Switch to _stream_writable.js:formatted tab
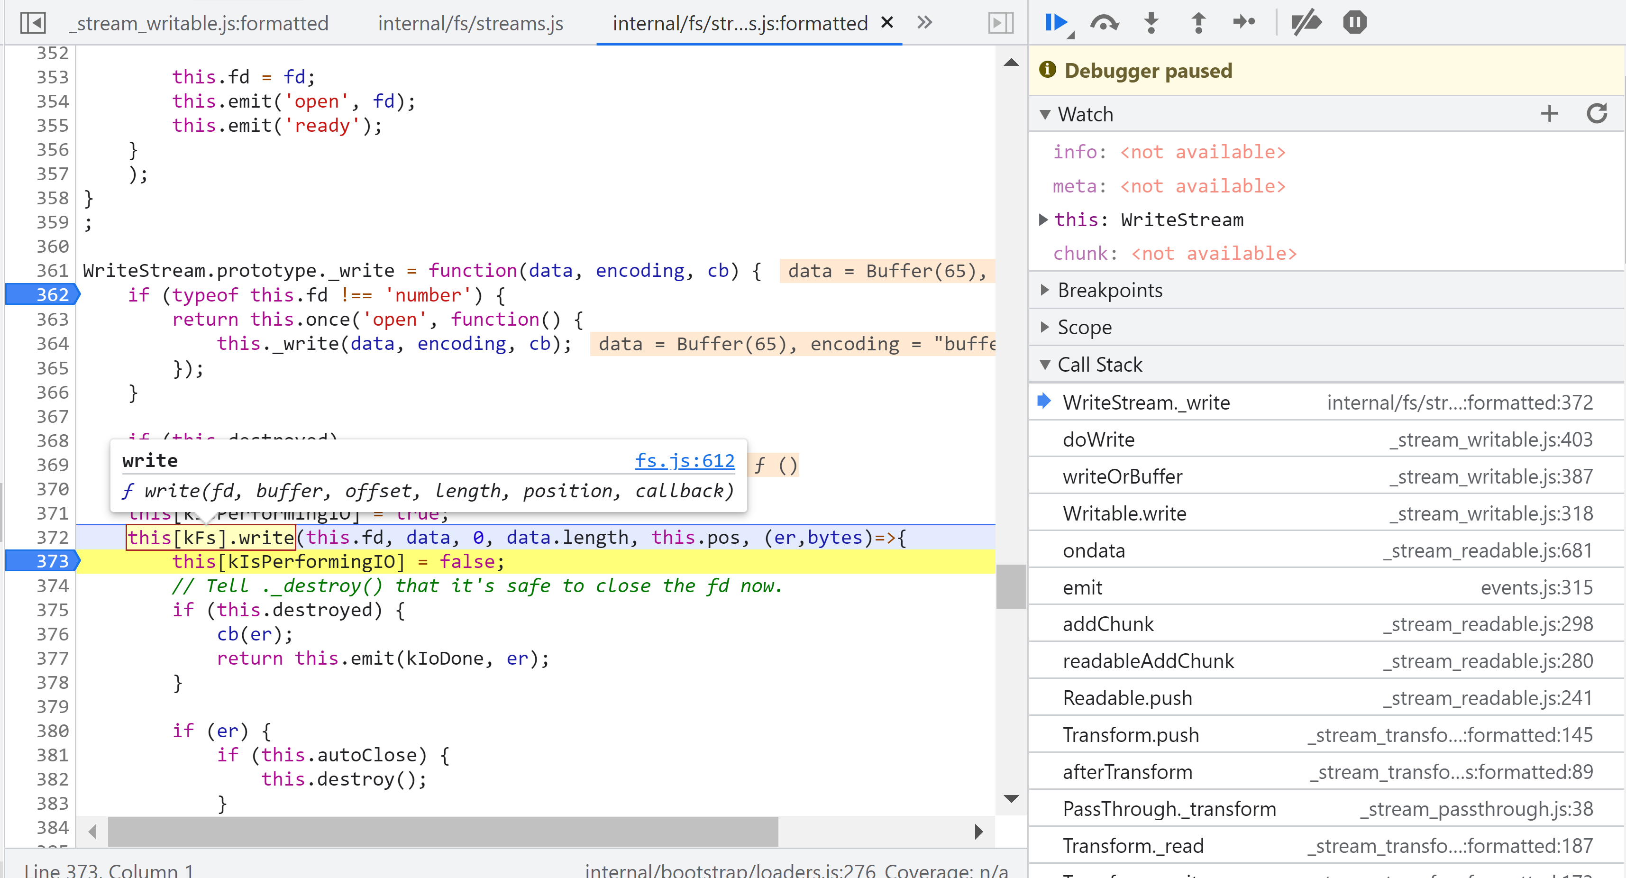This screenshot has width=1626, height=878. (x=198, y=23)
